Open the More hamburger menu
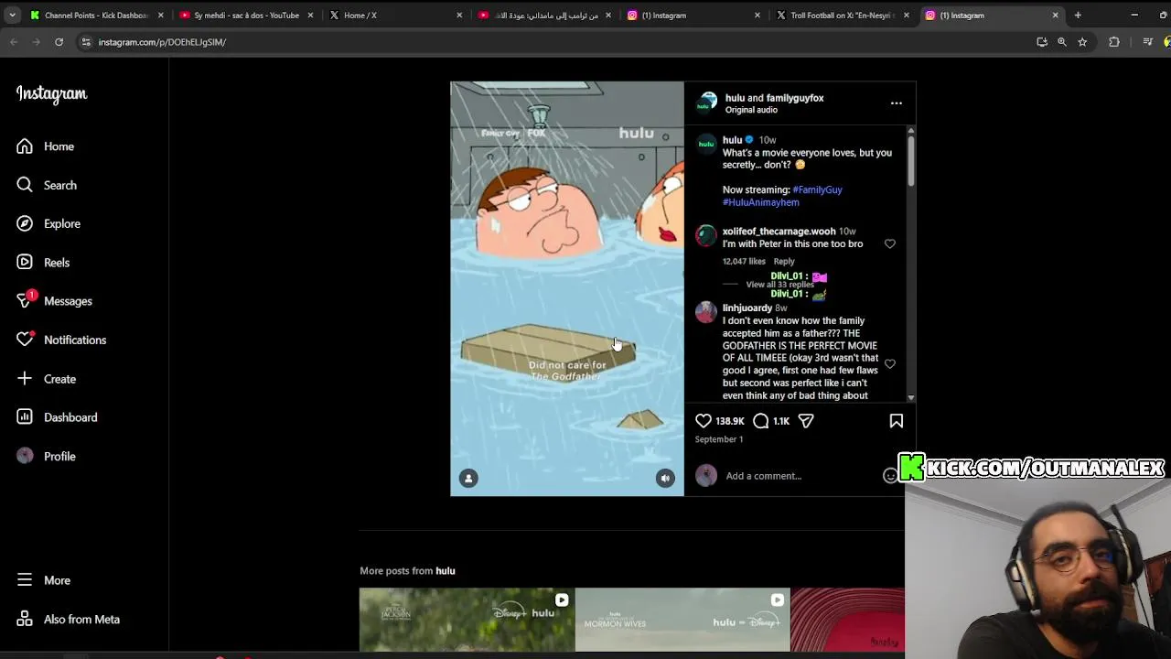1171x659 pixels. (x=25, y=580)
